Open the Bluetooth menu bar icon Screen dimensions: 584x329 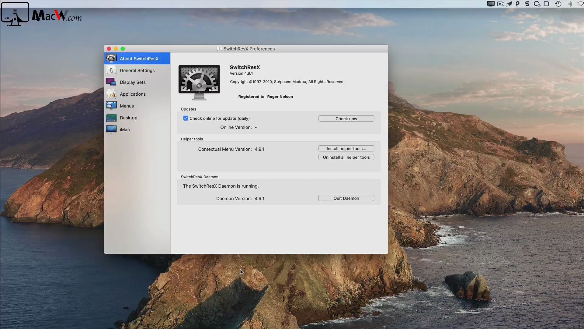click(x=570, y=4)
